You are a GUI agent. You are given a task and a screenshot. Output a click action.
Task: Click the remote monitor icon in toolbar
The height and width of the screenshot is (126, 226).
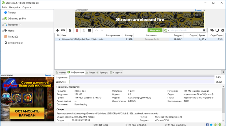pos(217,30)
